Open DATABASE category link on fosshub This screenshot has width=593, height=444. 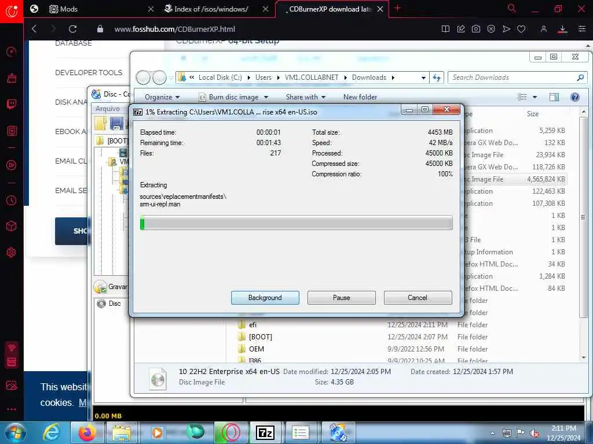(x=74, y=43)
